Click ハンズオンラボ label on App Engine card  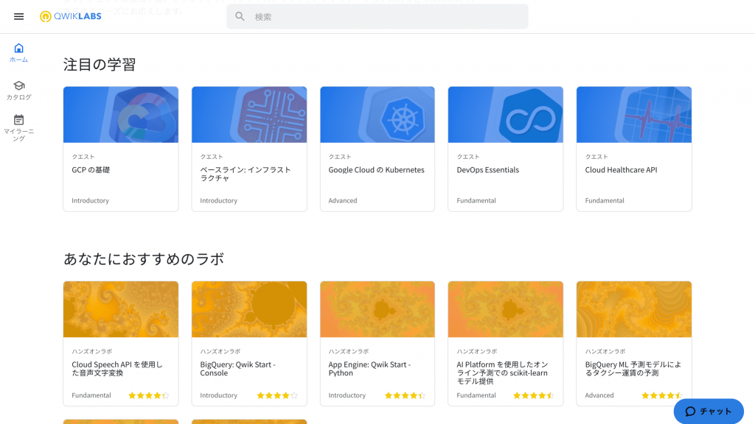tap(349, 351)
